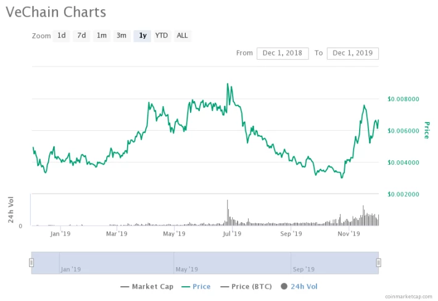
Task: Click the Nov '19 x-axis label
Action: pos(349,234)
